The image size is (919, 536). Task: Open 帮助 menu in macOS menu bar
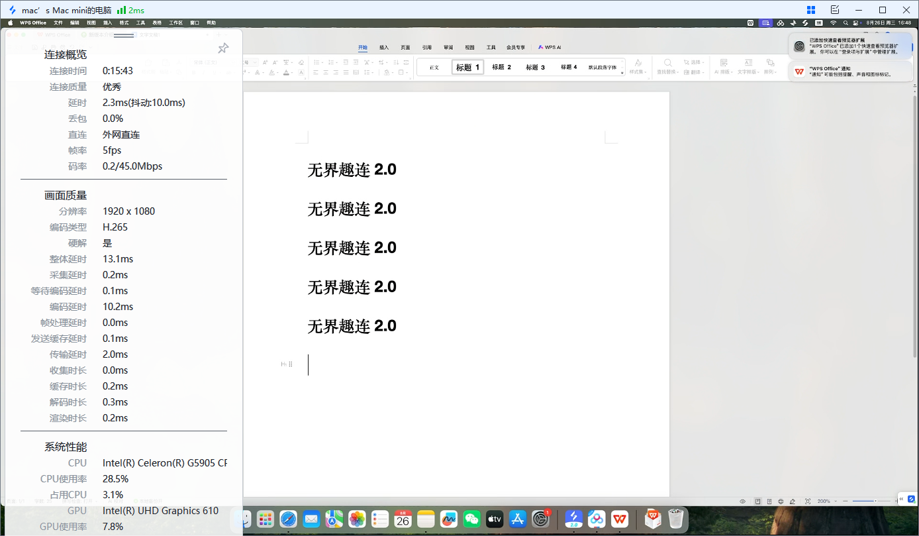(x=211, y=23)
